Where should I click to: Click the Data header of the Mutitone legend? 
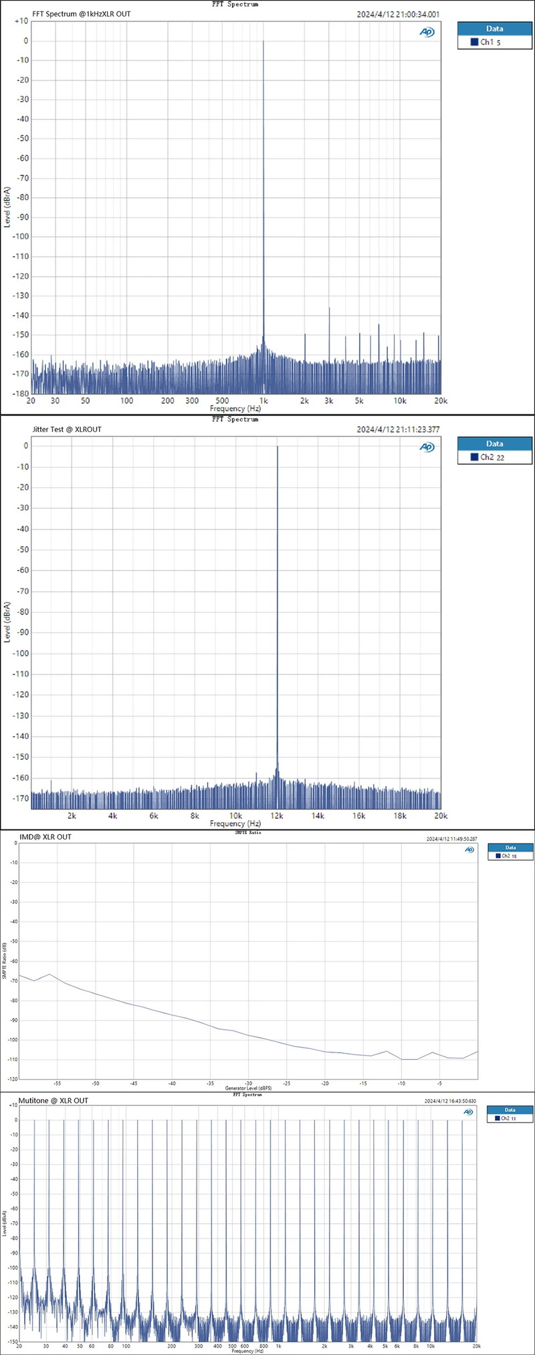[x=510, y=1110]
